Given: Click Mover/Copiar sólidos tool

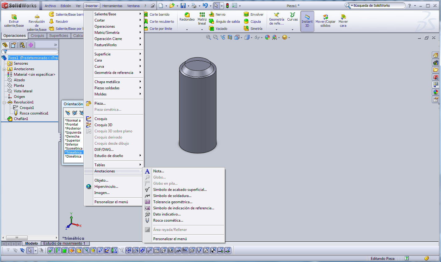Looking at the screenshot, I should click(x=325, y=21).
